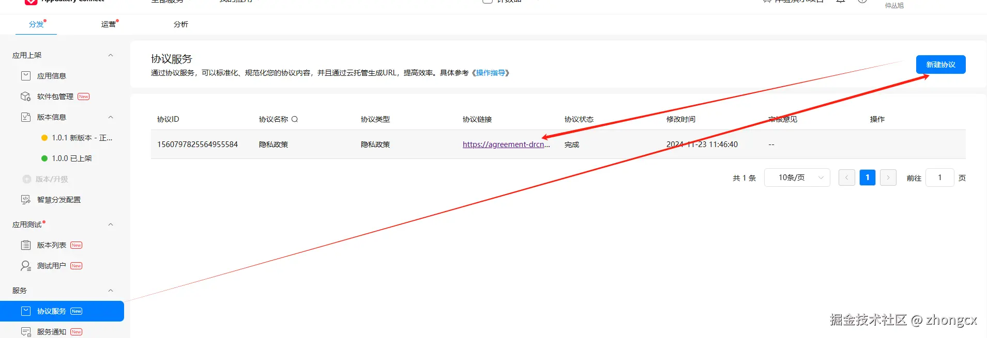Open 应用信息 in sidebar
This screenshot has height=338, width=987.
pos(52,76)
